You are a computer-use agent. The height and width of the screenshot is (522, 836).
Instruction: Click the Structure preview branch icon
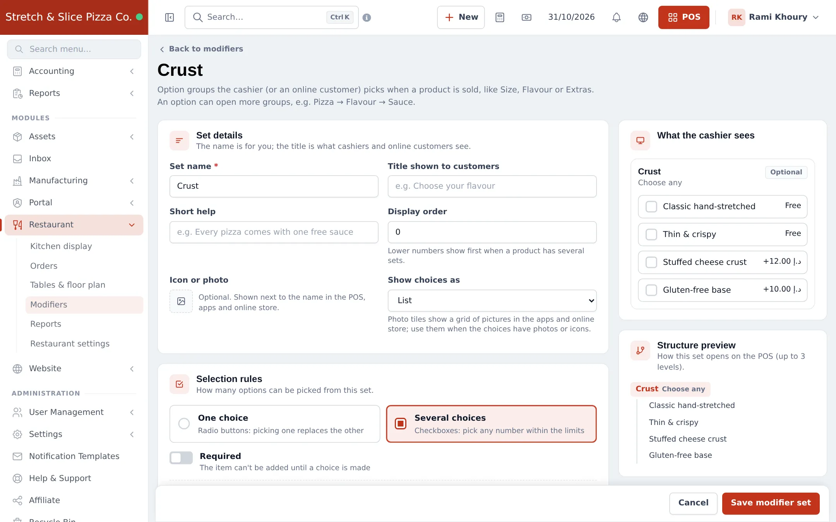640,350
